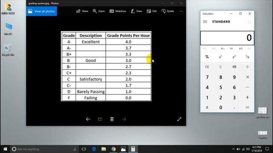Image resolution: width=273 pixels, height=153 pixels.
Task: Switch to Photos app on taskbar
Action: (123, 149)
